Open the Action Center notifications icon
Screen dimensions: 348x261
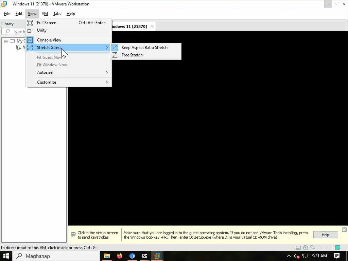337,256
